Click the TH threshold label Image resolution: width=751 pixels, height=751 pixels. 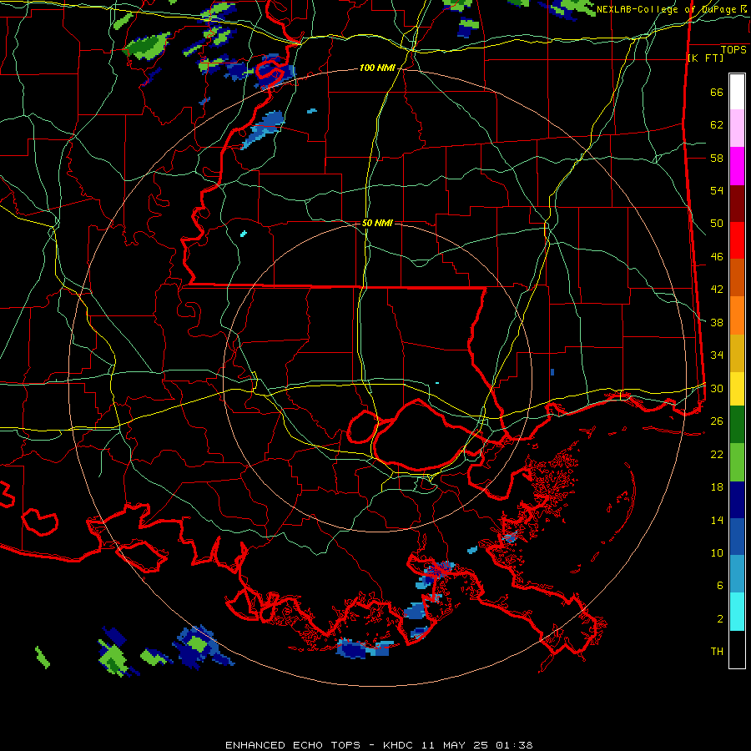717,652
